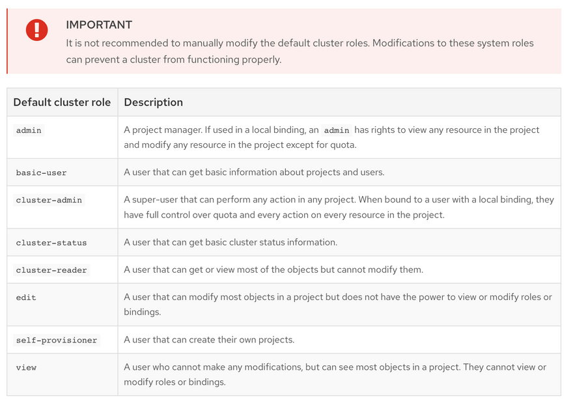The height and width of the screenshot is (403, 573).
Task: Click the view role description text
Action: (335, 374)
